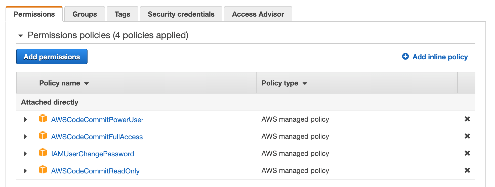This screenshot has width=495, height=187.
Task: Open the Security credentials tab
Action: coord(181,14)
